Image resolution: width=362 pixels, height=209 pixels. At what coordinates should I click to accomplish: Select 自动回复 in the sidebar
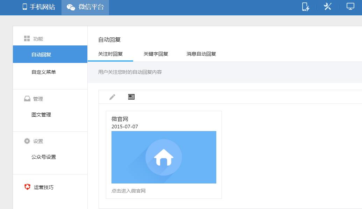[x=50, y=54]
